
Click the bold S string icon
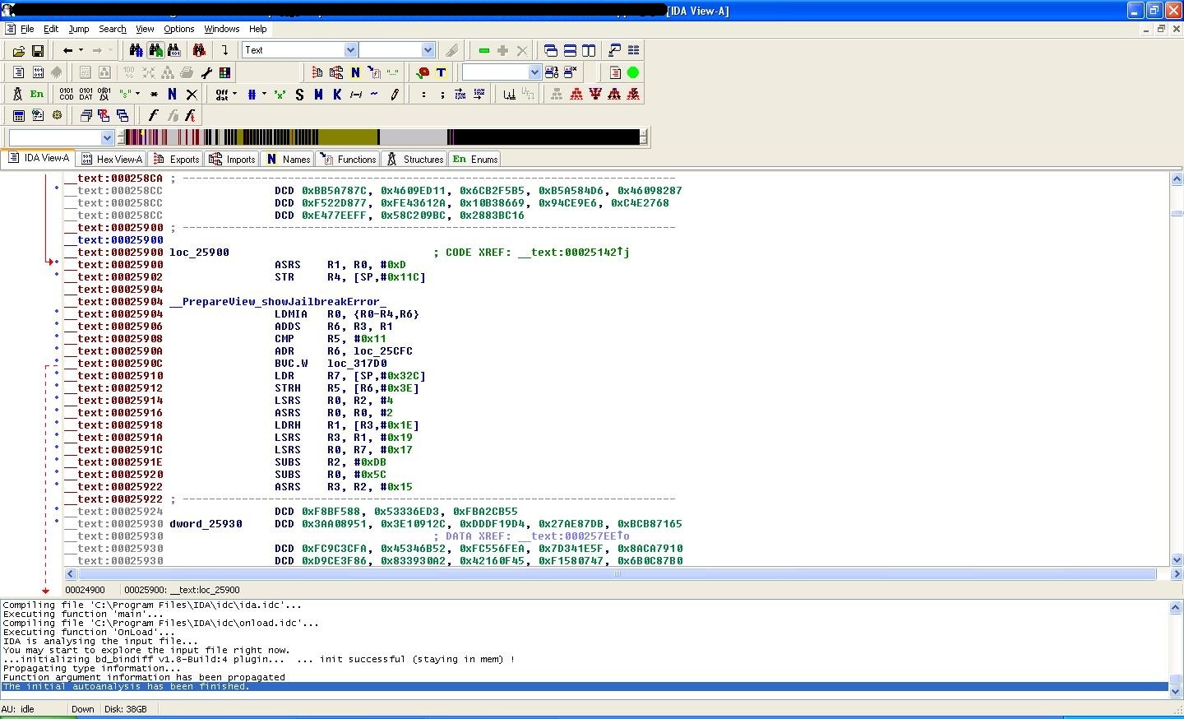click(299, 95)
